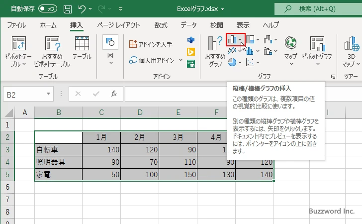Open the ファイル tab

pyautogui.click(x=16, y=25)
